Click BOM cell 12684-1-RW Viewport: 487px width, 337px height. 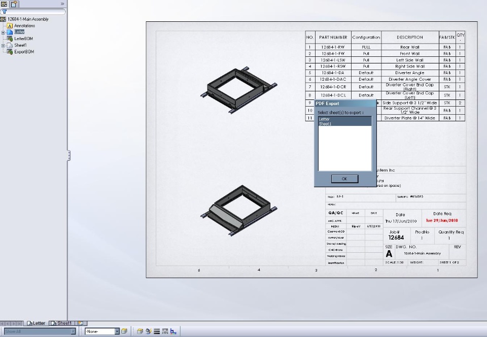point(333,47)
